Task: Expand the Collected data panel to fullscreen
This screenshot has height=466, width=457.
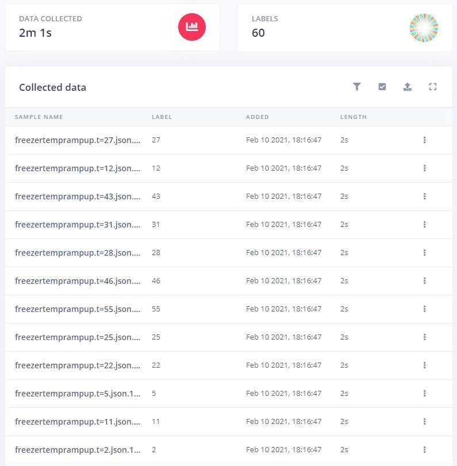Action: coord(433,87)
